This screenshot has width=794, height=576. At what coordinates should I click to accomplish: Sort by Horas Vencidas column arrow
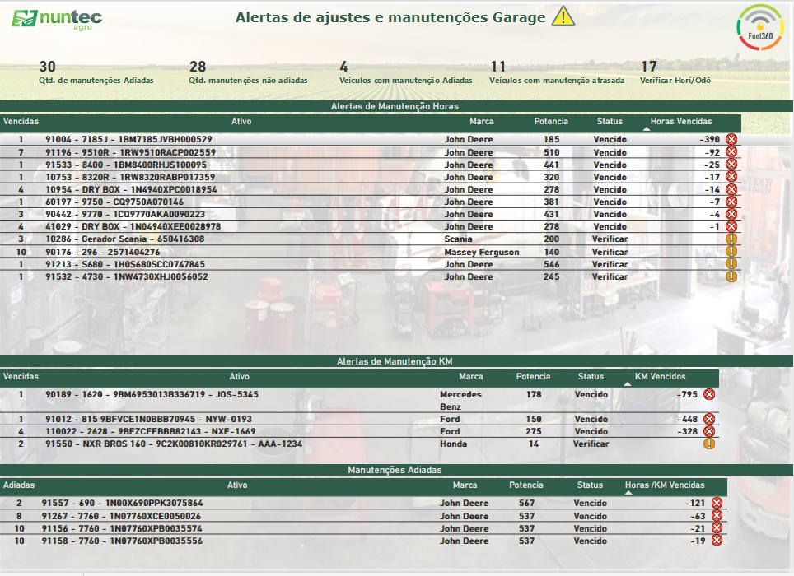click(x=647, y=129)
